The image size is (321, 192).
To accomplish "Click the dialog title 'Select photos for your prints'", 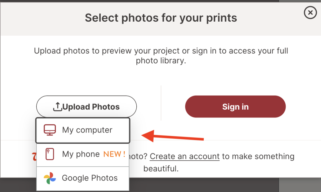I will point(161,18).
